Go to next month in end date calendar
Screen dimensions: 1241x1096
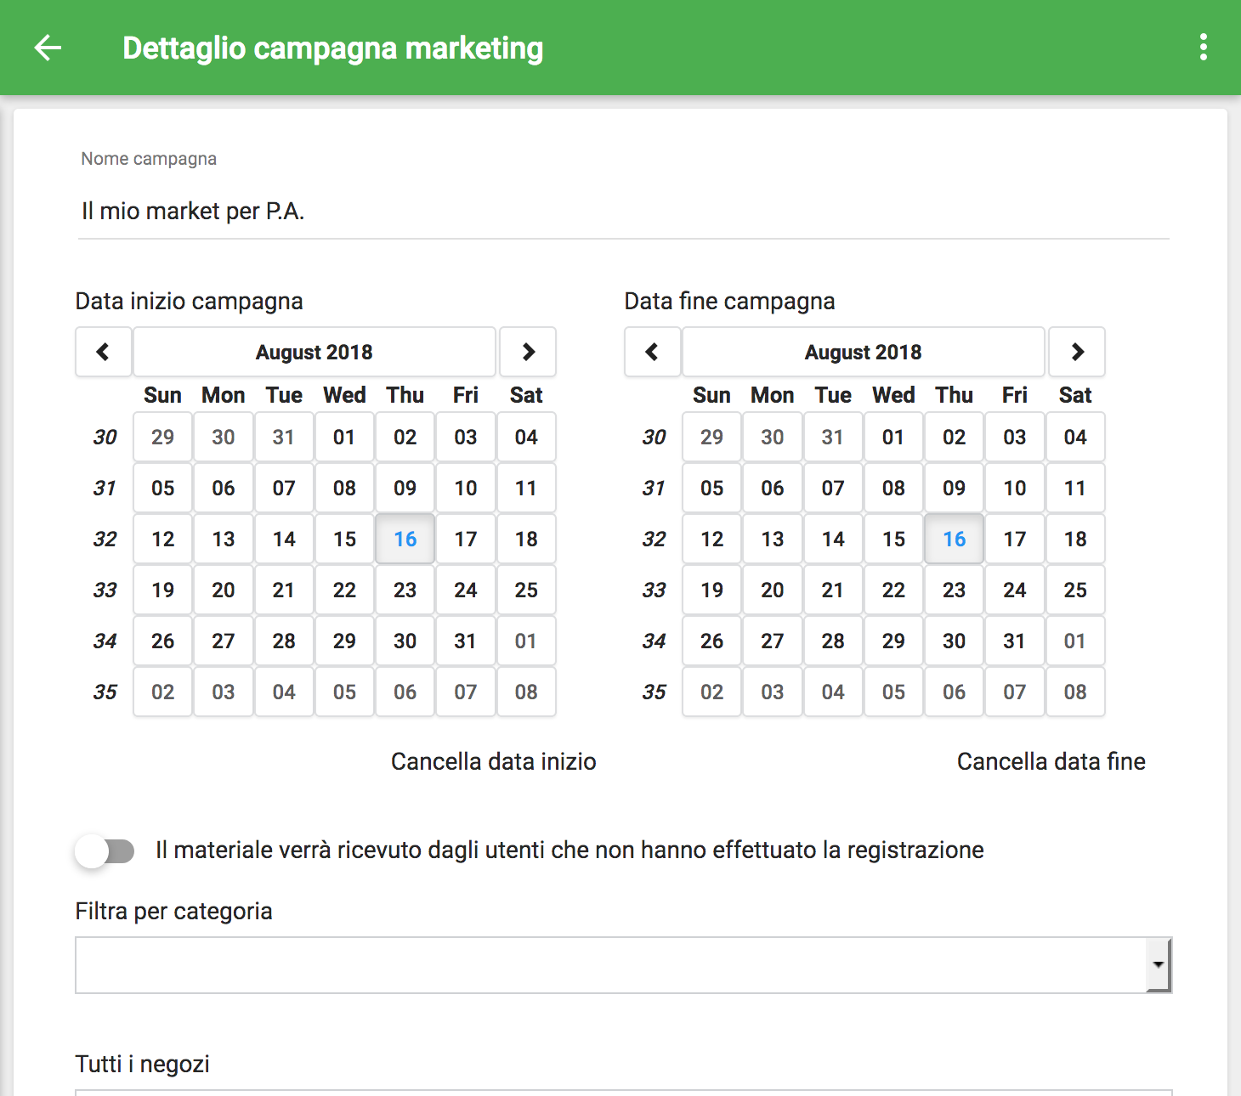point(1077,352)
